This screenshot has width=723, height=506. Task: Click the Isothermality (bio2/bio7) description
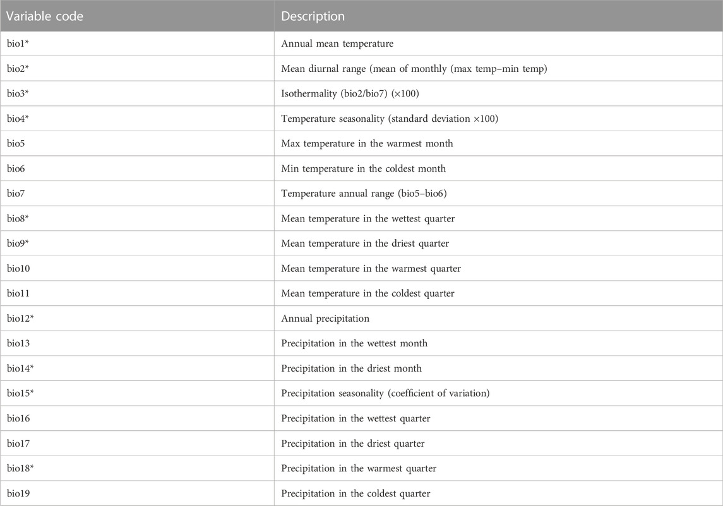coord(350,93)
